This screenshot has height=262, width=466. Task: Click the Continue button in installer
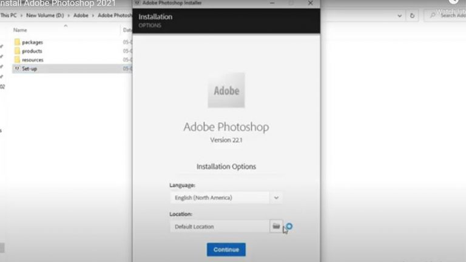tap(226, 249)
